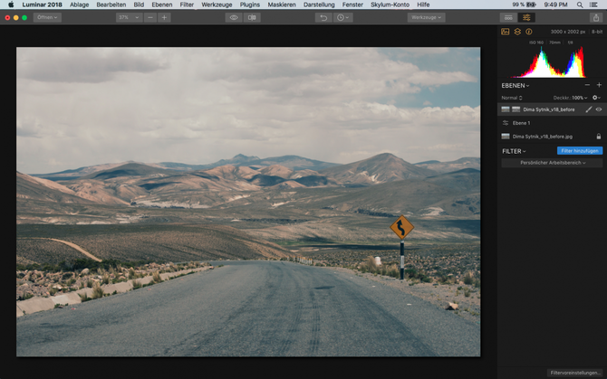The image size is (607, 379).
Task: Open the Ebenen menu
Action: (x=162, y=5)
